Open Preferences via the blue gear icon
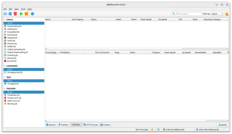 [32, 14]
